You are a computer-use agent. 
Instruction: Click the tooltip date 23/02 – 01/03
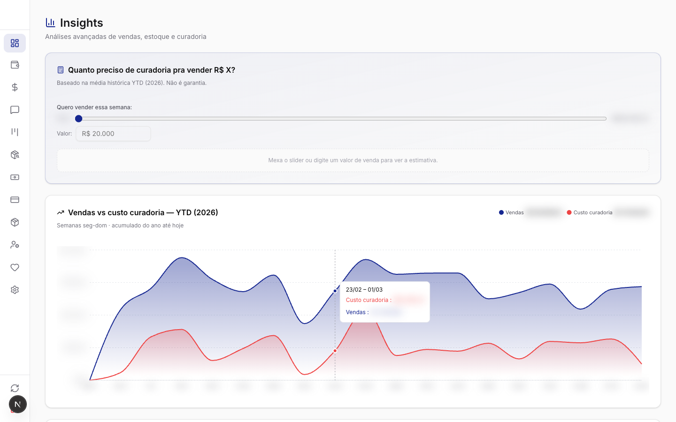pos(364,290)
